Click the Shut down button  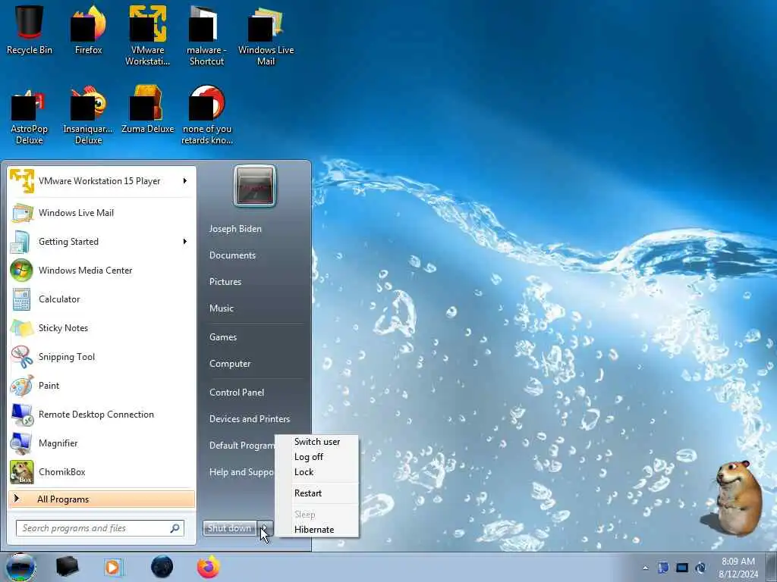click(230, 528)
